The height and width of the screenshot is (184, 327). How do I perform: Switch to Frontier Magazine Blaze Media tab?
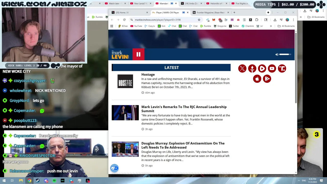click(210, 13)
